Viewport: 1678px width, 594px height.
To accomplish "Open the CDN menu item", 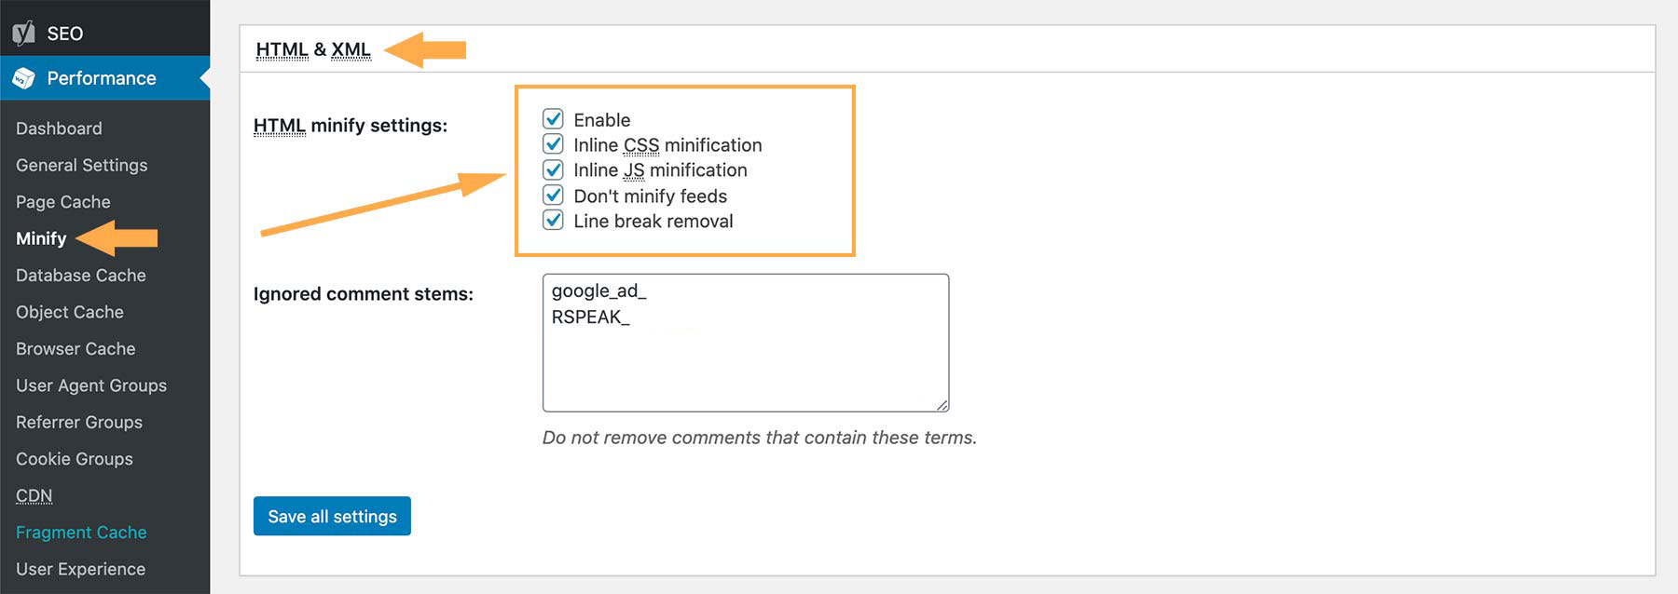I will [34, 495].
